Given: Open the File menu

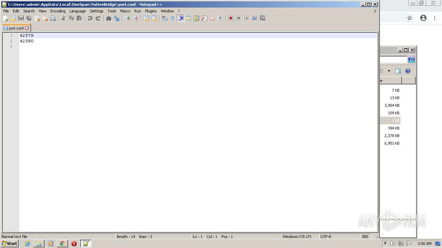Looking at the screenshot, I should point(6,11).
